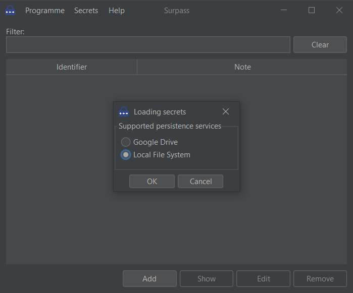Maximize the Surpass window
The height and width of the screenshot is (293, 353).
pos(312,10)
